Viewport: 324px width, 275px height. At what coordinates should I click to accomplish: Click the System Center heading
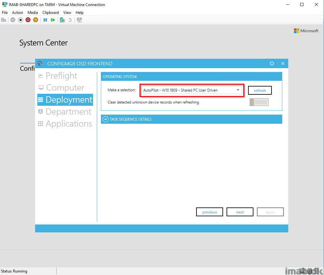pyautogui.click(x=44, y=43)
